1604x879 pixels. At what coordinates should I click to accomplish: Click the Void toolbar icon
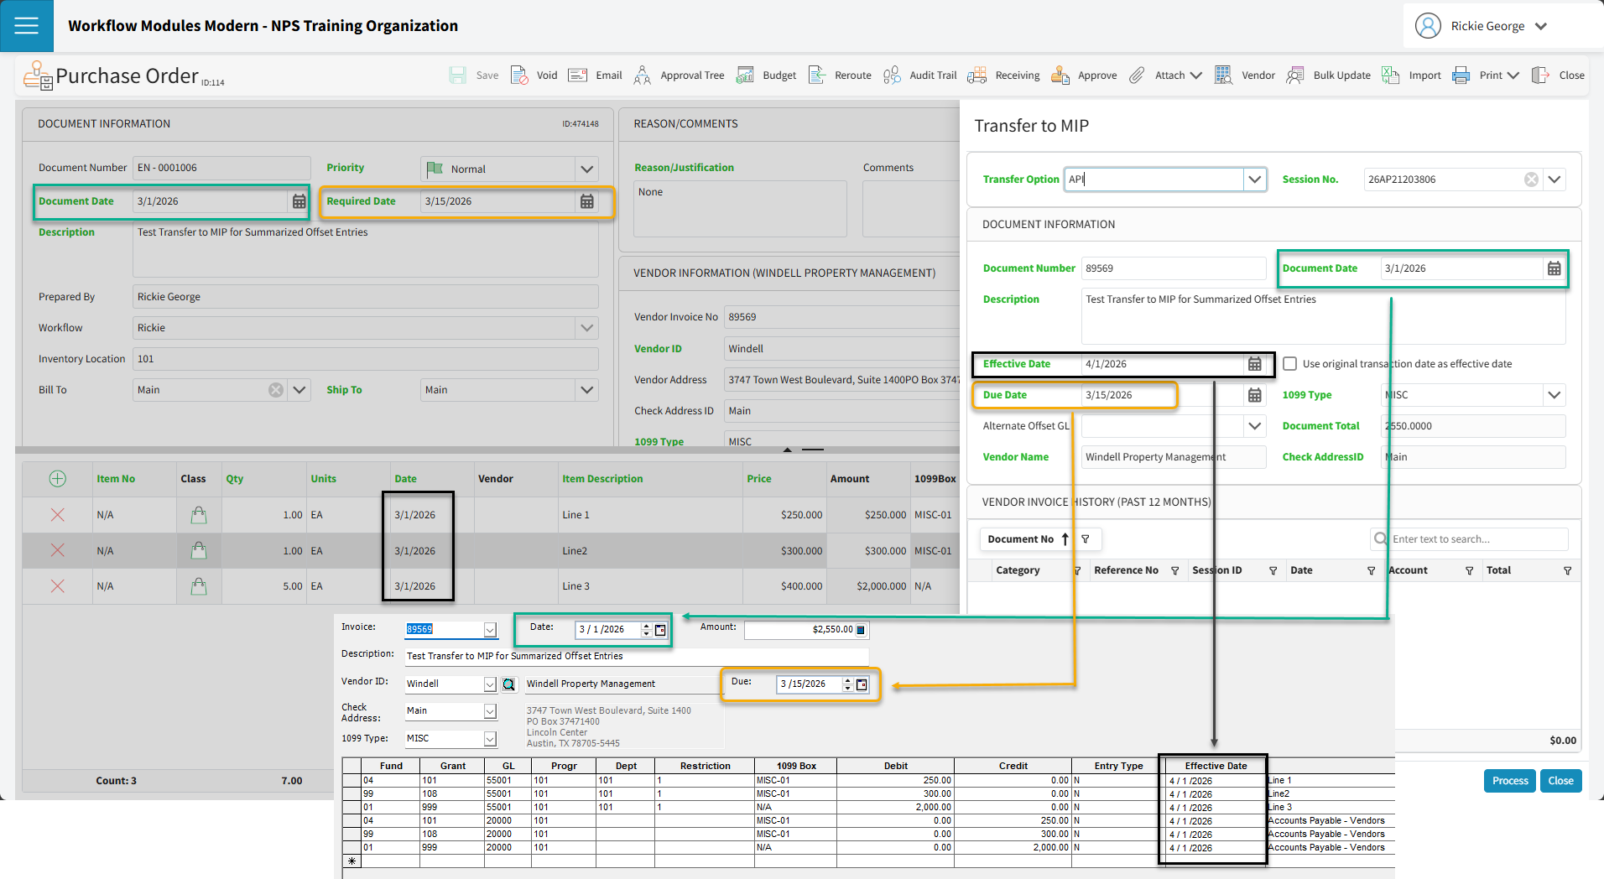[519, 75]
